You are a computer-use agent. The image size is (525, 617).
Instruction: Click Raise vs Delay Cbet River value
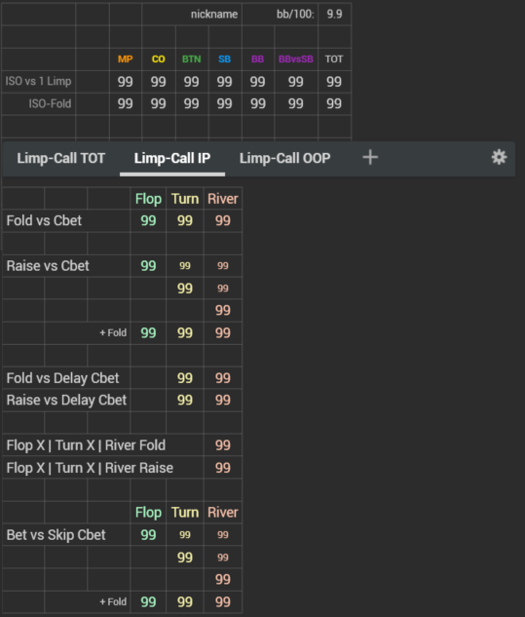point(223,401)
